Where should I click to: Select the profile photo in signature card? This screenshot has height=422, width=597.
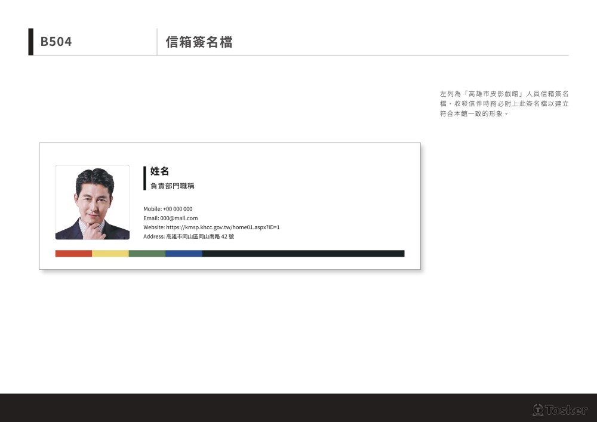[x=93, y=202]
